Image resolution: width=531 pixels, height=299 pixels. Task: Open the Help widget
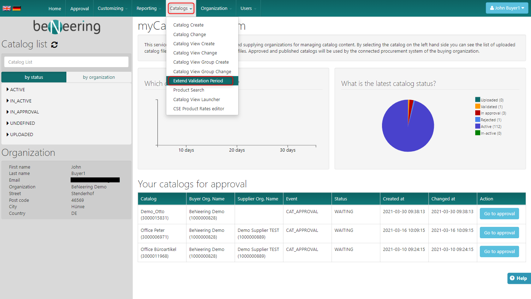(518, 278)
